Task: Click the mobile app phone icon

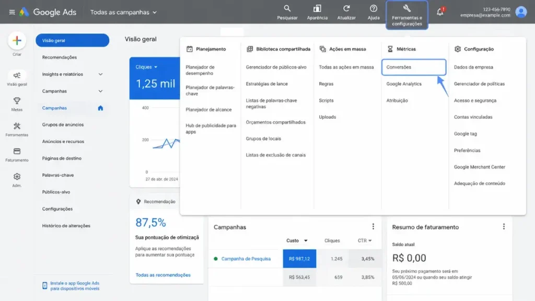Action: [45, 286]
